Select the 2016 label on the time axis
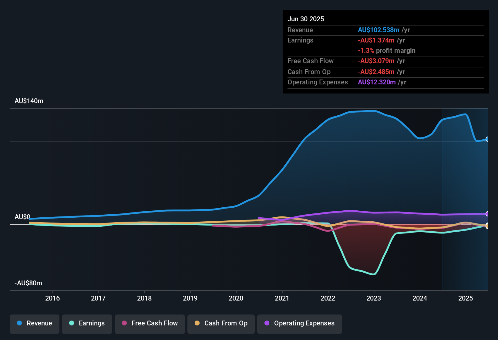This screenshot has height=340, width=498. point(52,298)
